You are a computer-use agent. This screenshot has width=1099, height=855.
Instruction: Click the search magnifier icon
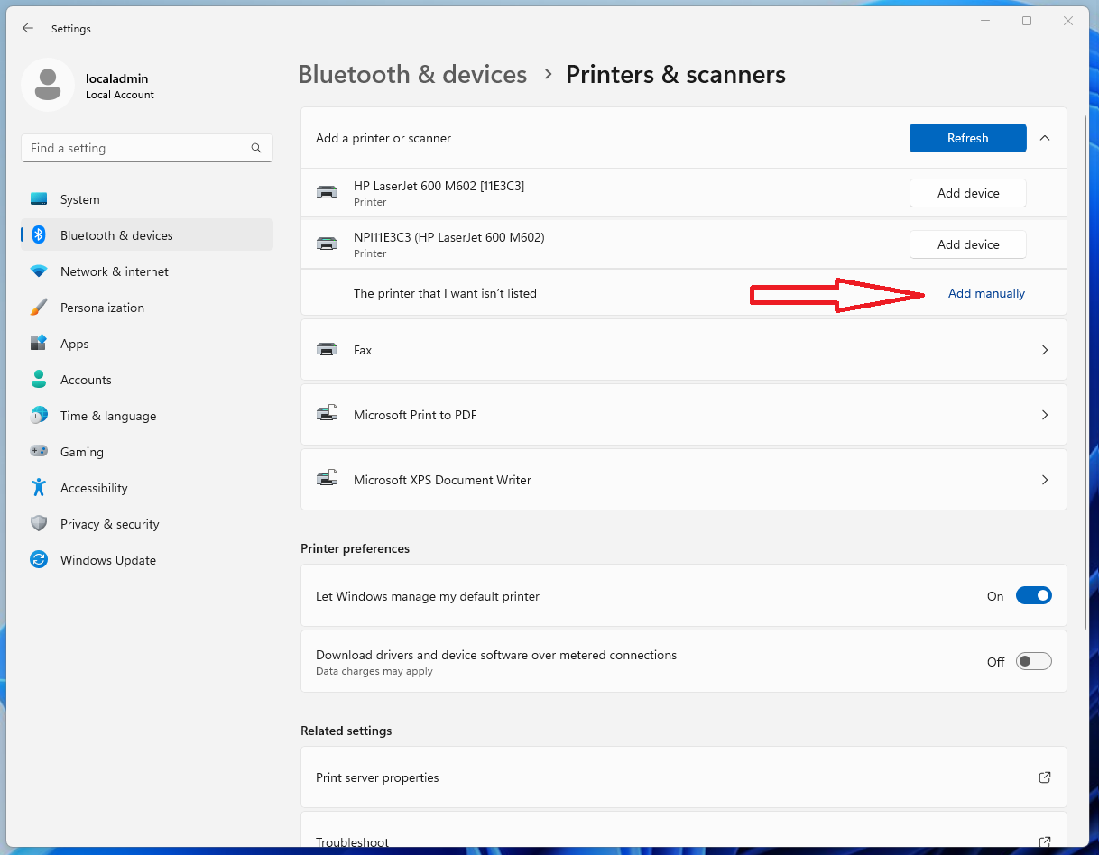[256, 148]
